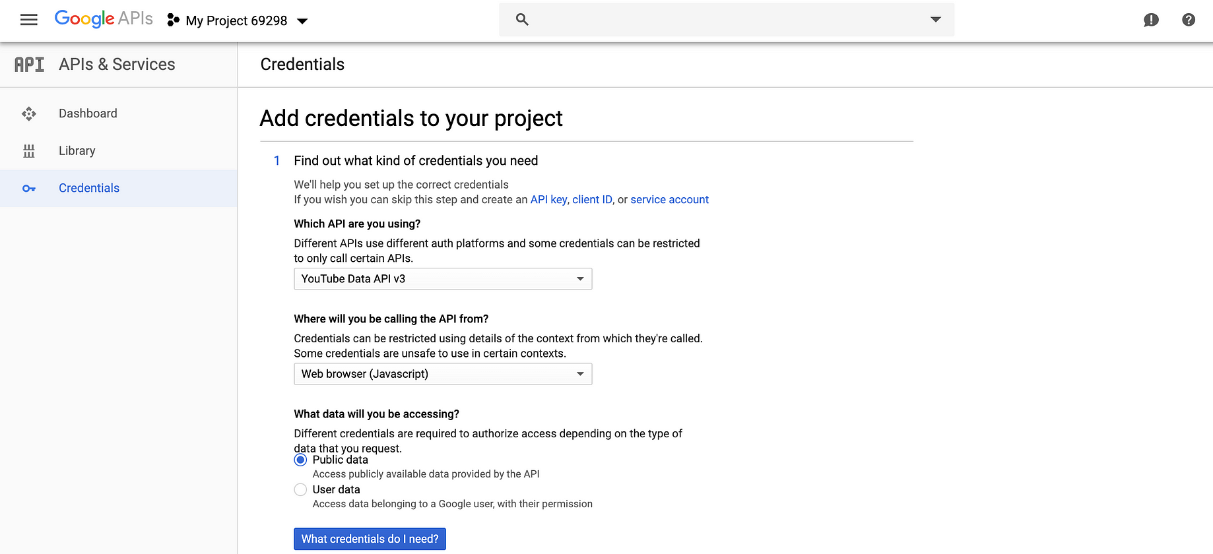Follow the API key link

[x=548, y=200]
